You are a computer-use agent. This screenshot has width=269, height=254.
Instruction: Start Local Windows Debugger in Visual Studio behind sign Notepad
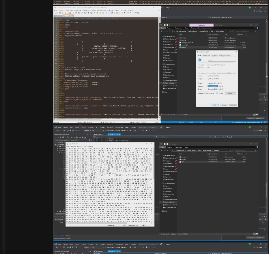pos(117,130)
